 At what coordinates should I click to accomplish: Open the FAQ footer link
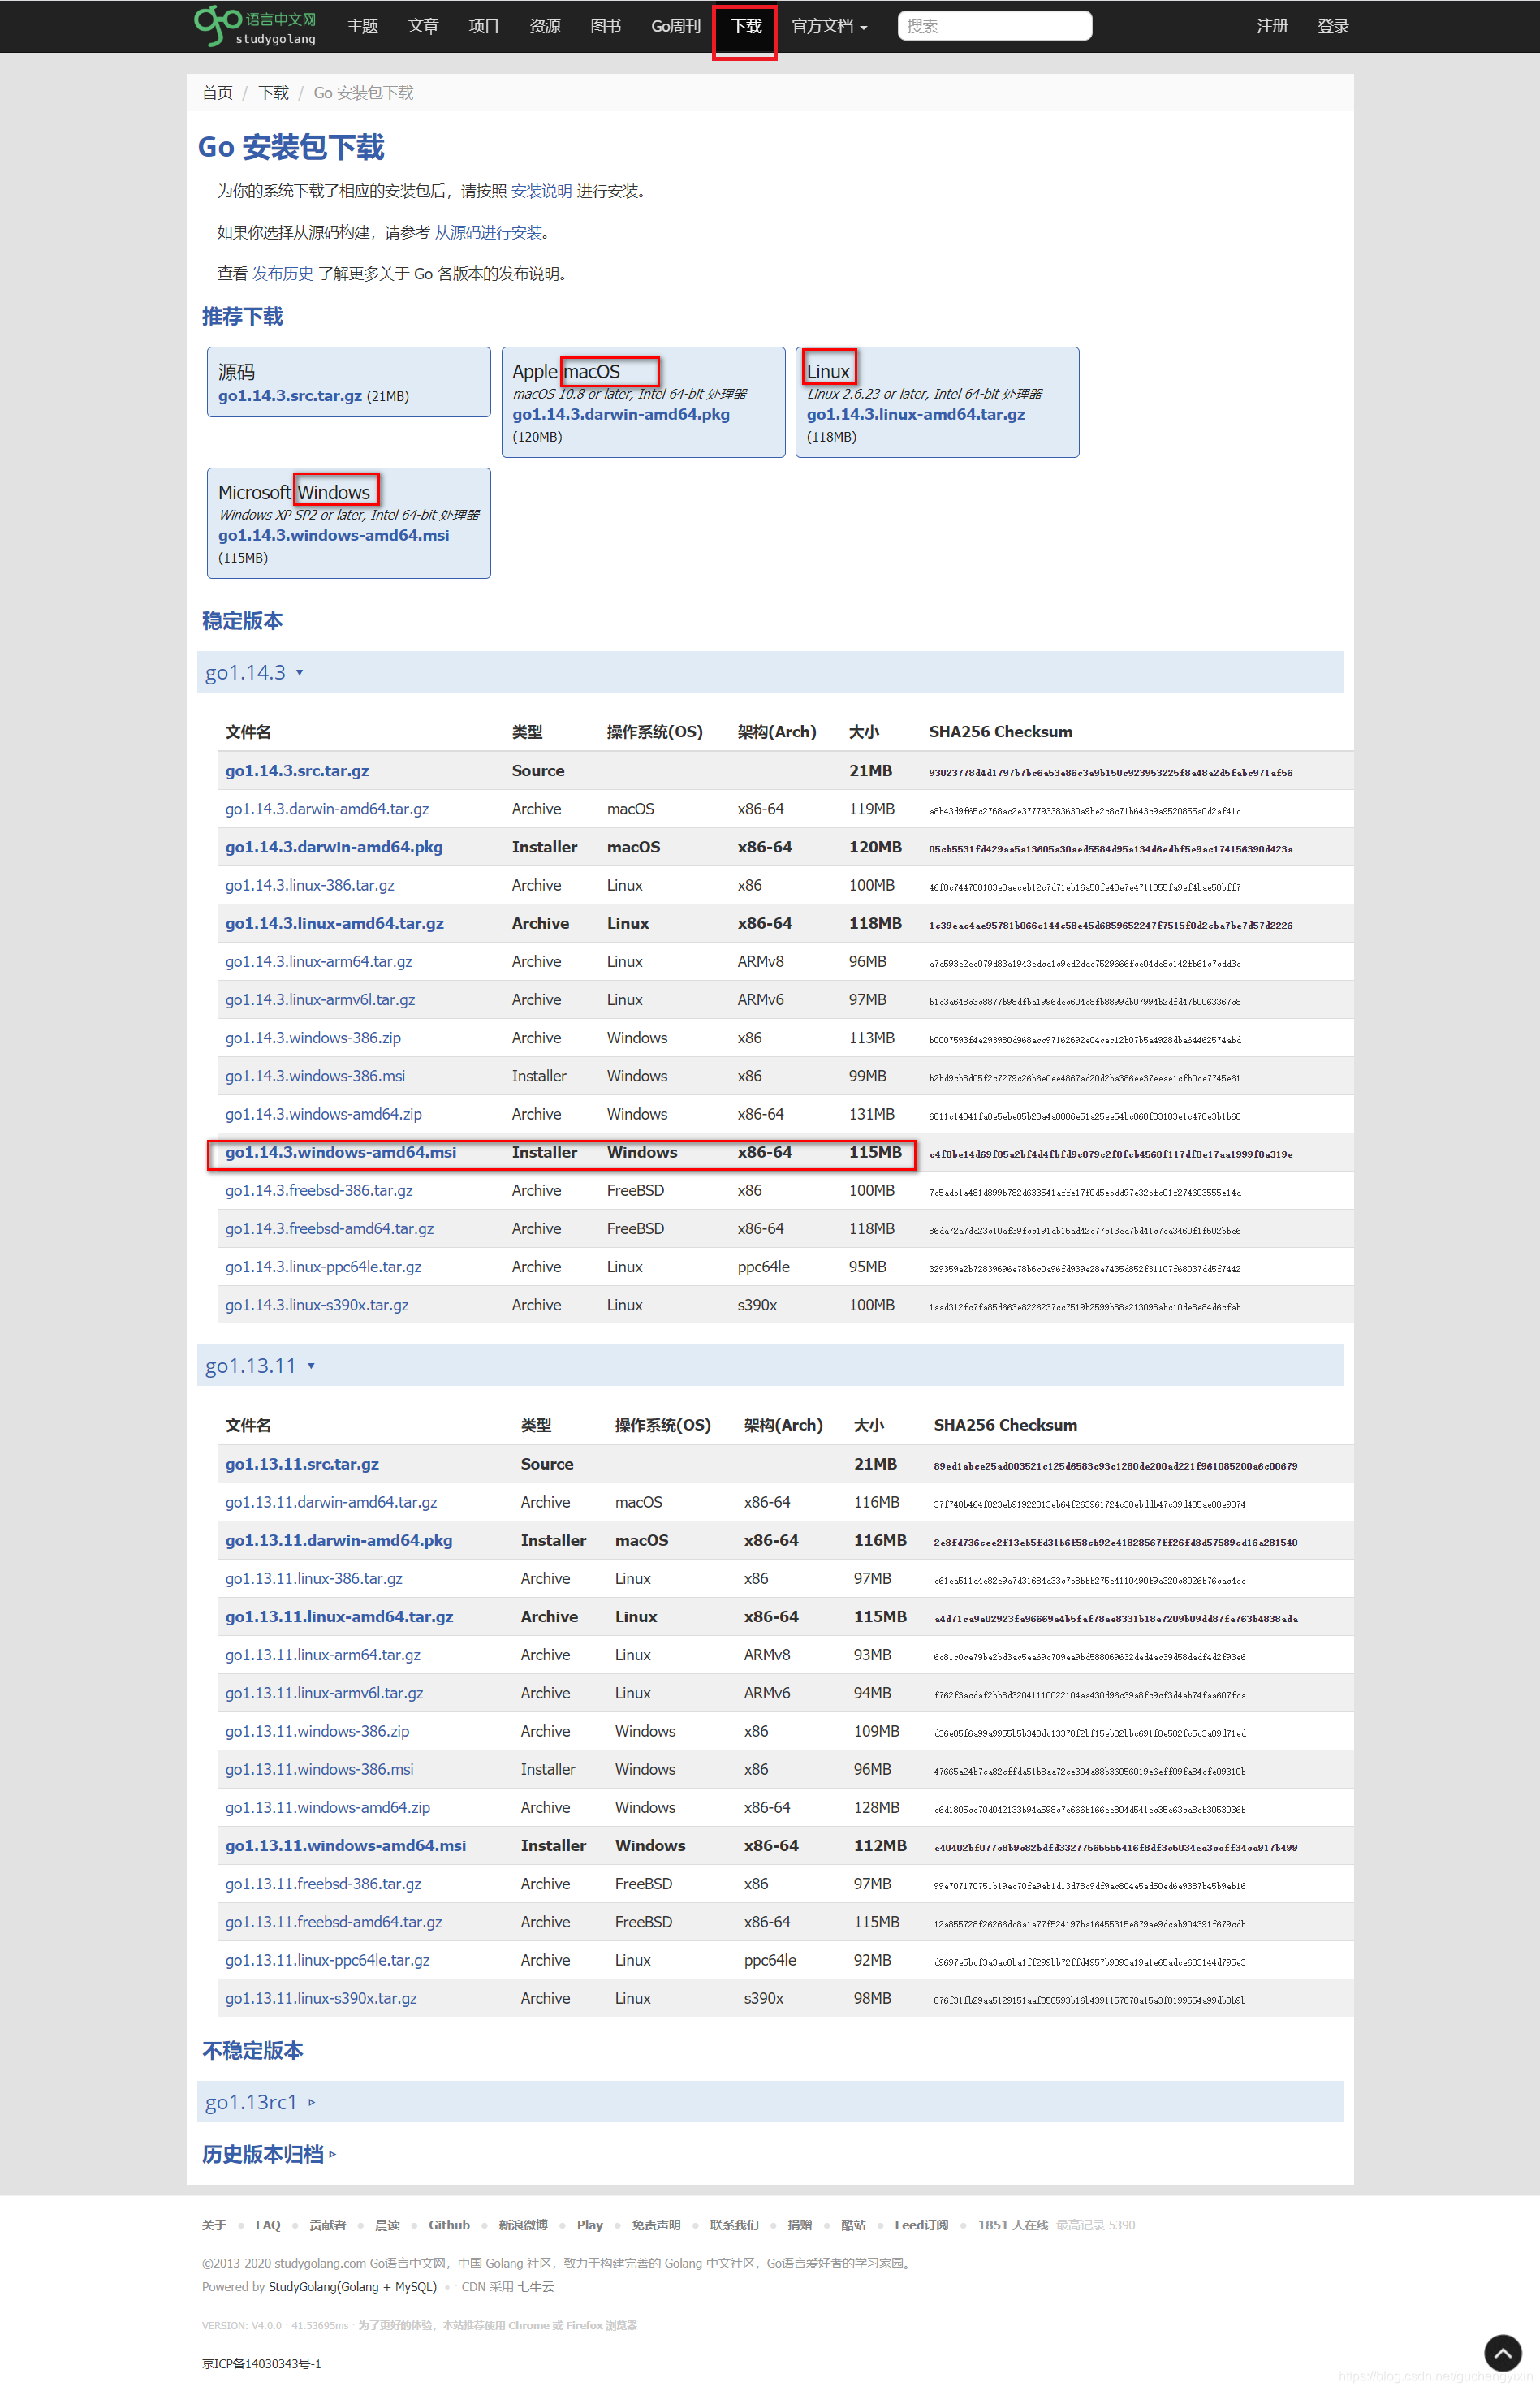[268, 2225]
